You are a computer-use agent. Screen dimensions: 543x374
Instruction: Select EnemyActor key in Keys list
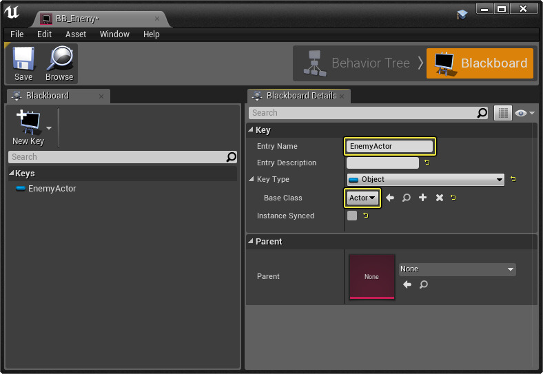[x=52, y=189]
